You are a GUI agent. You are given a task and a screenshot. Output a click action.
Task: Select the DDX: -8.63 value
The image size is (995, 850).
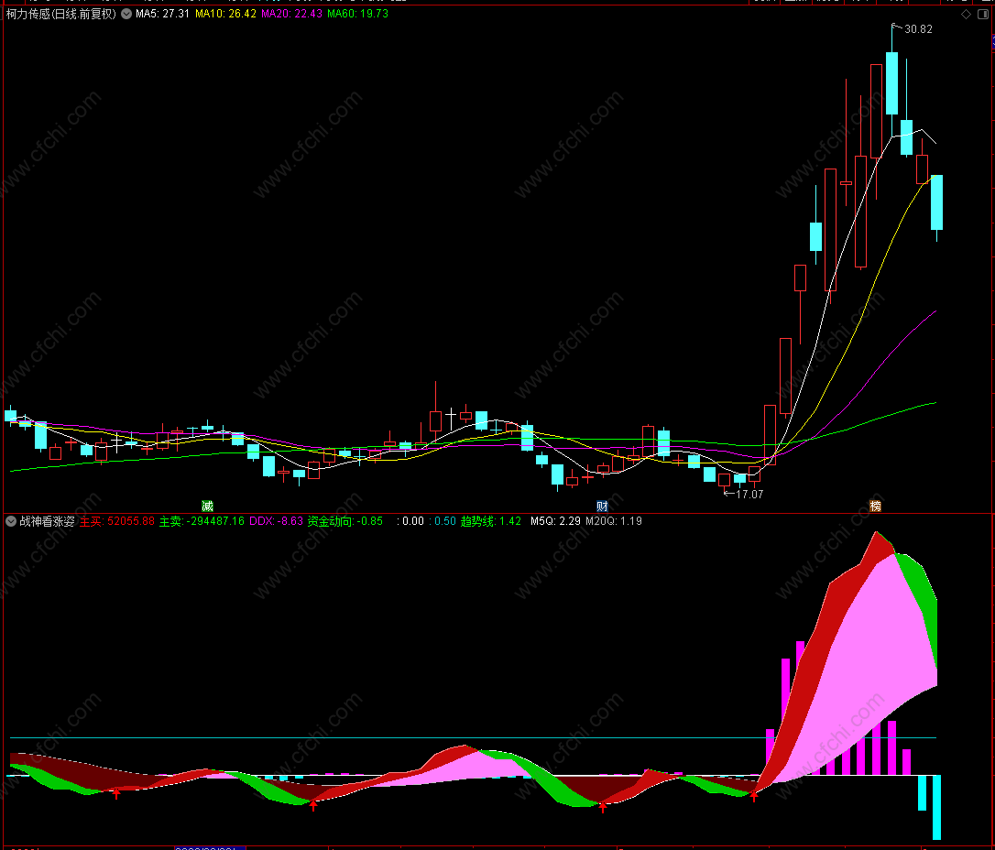pos(276,521)
